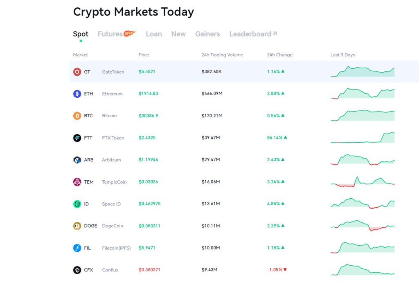
Task: Sort by 24h Trading Volume header
Action: tap(221, 55)
